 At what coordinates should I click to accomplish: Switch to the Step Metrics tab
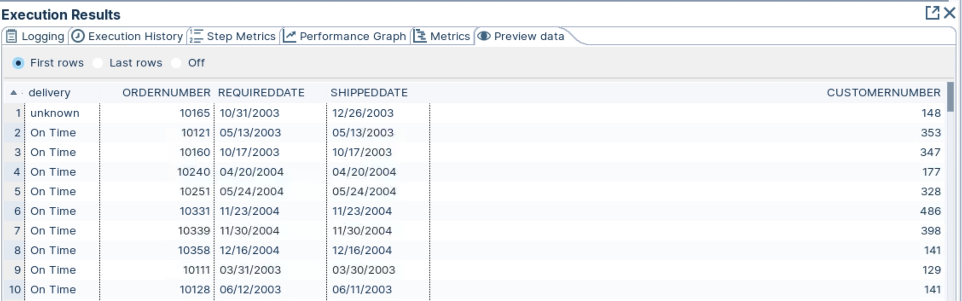tap(241, 36)
